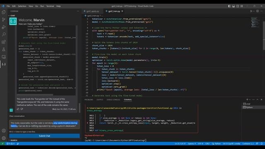This screenshot has height=149, width=265.
Task: Click the Codeium avatar logo
Action: pos(13,22)
